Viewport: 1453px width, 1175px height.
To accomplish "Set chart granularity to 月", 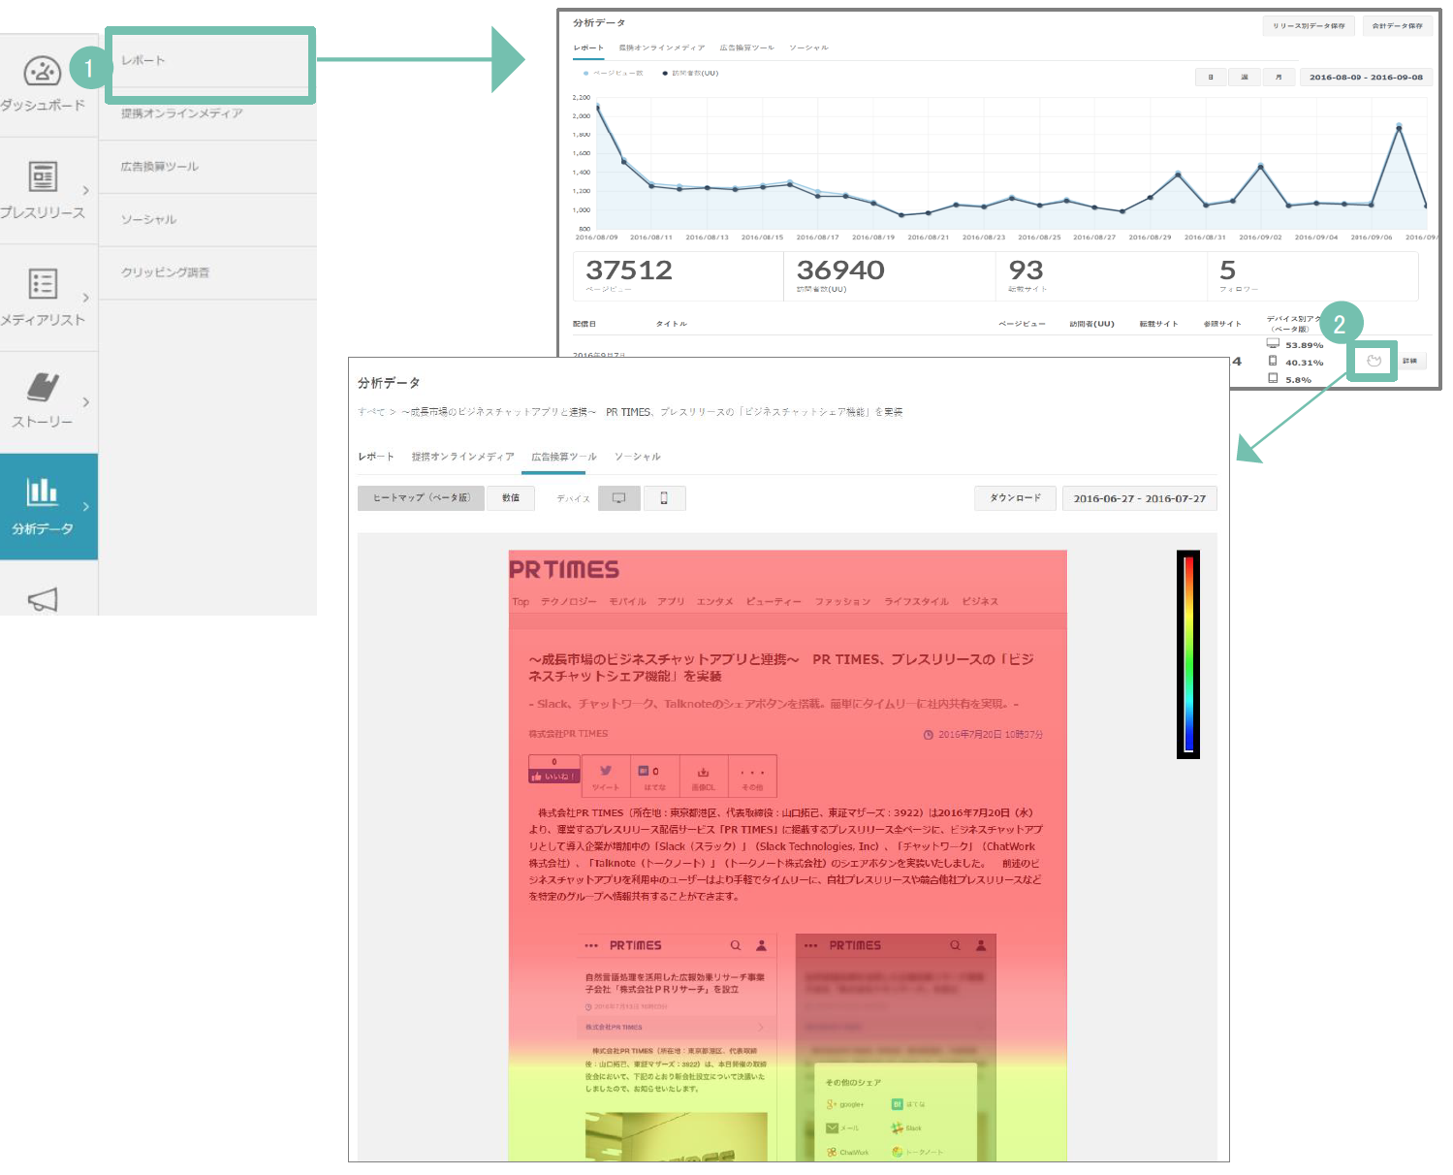I will point(1279,78).
